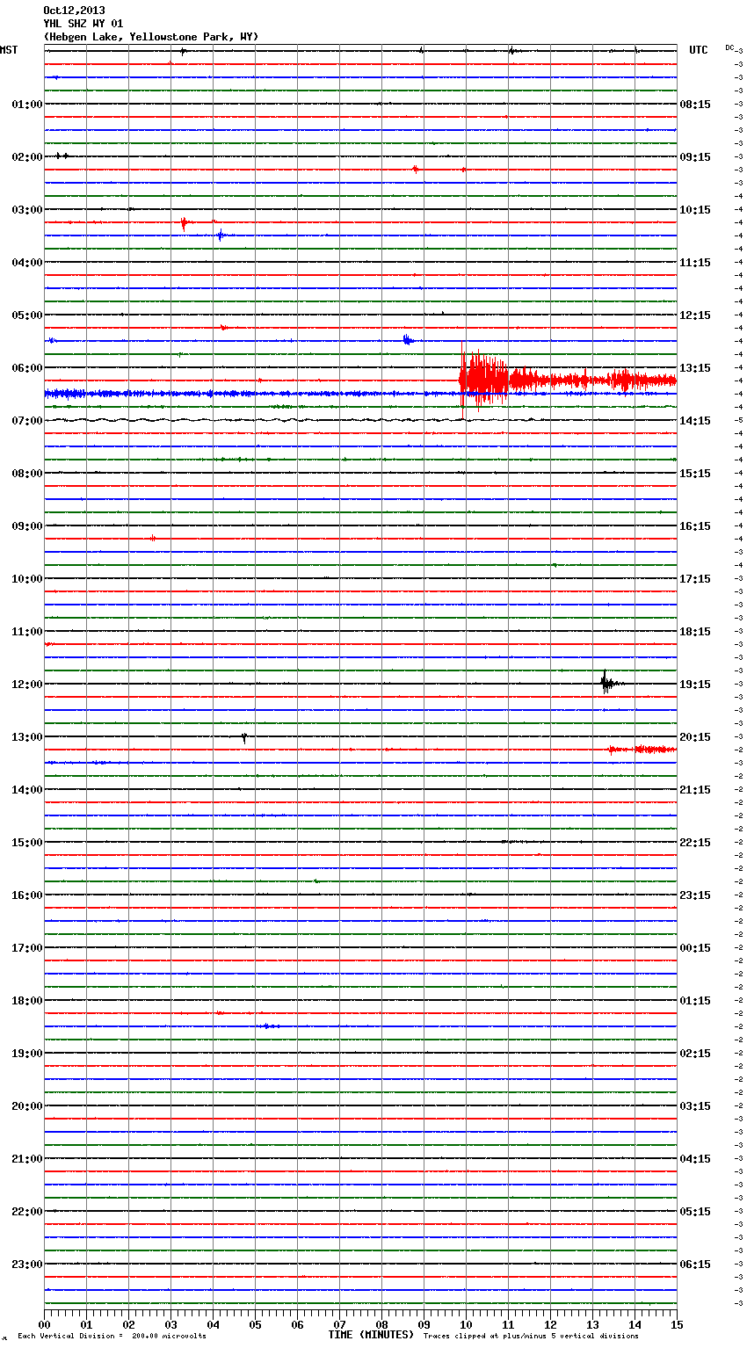Select the 23:00 MST time label
The image size is (747, 1348).
pos(27,1265)
